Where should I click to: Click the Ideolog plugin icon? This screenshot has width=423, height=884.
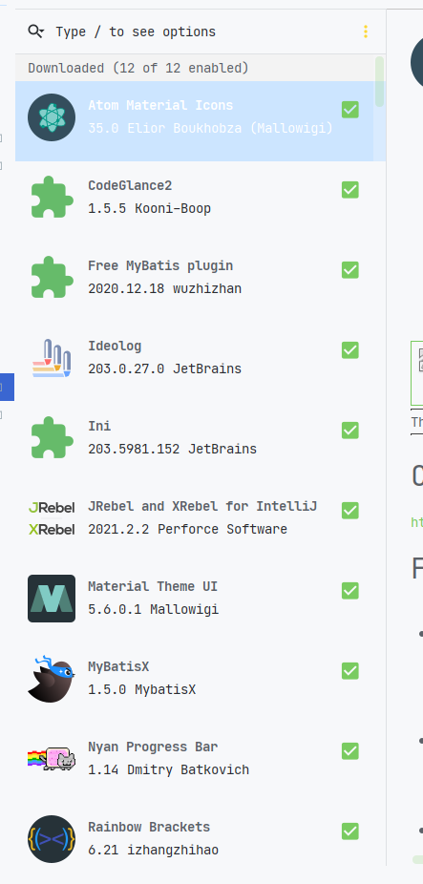(x=52, y=357)
